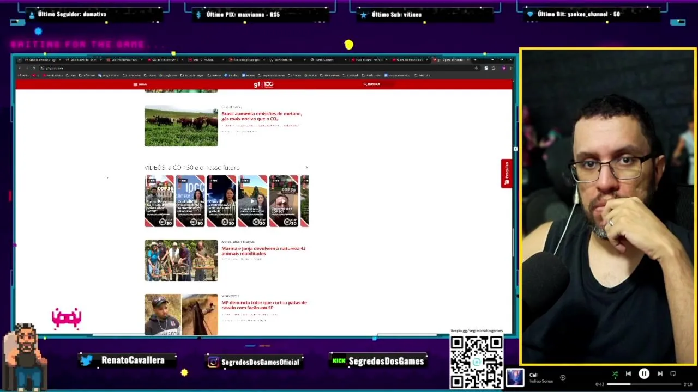The height and width of the screenshot is (392, 698).
Task: Open headline MP denuncia tutor que cortou patas
Action: click(264, 305)
